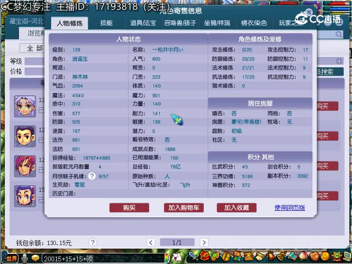Click the 三界功绩 value 5186
The height and width of the screenshot is (264, 352).
click(247, 176)
